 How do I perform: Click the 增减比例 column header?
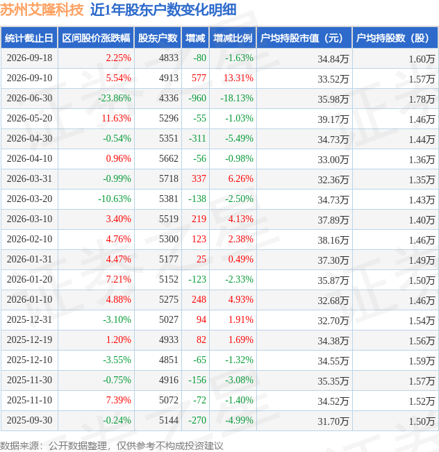233,37
